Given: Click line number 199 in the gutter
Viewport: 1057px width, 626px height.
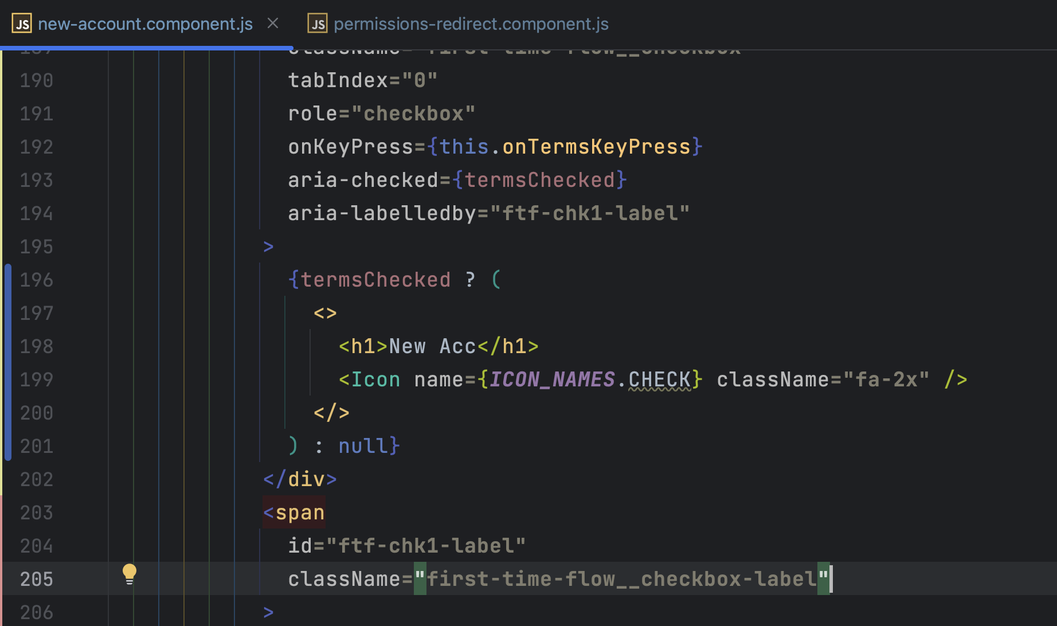Looking at the screenshot, I should point(36,379).
